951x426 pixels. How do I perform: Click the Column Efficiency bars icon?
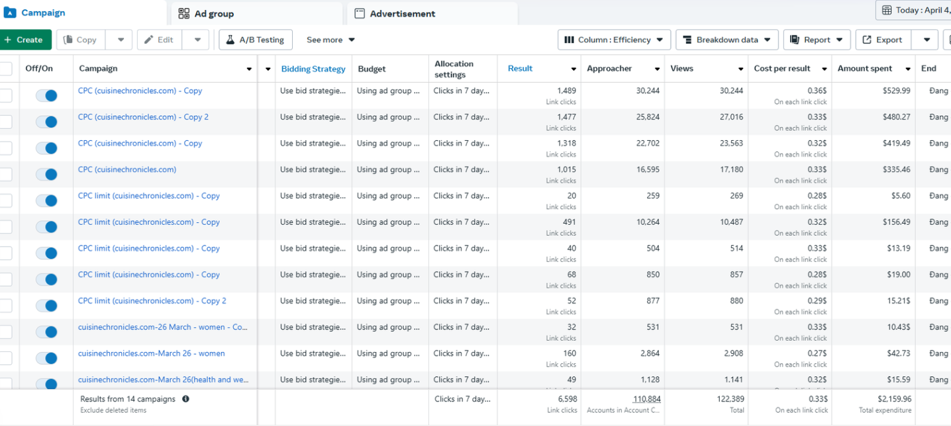[569, 40]
